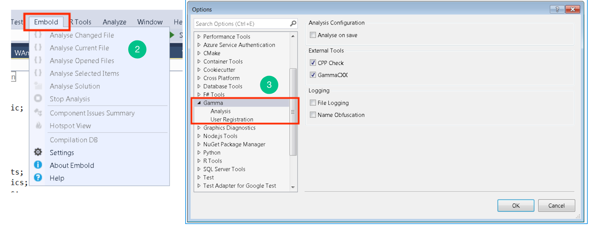Open the R Tools menu
Screen dimensions: 593x226
click(x=81, y=22)
